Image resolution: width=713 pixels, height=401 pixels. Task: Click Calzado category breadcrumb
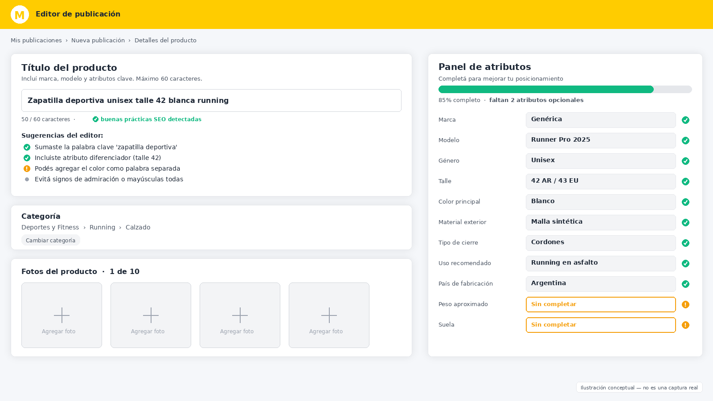[x=138, y=228]
